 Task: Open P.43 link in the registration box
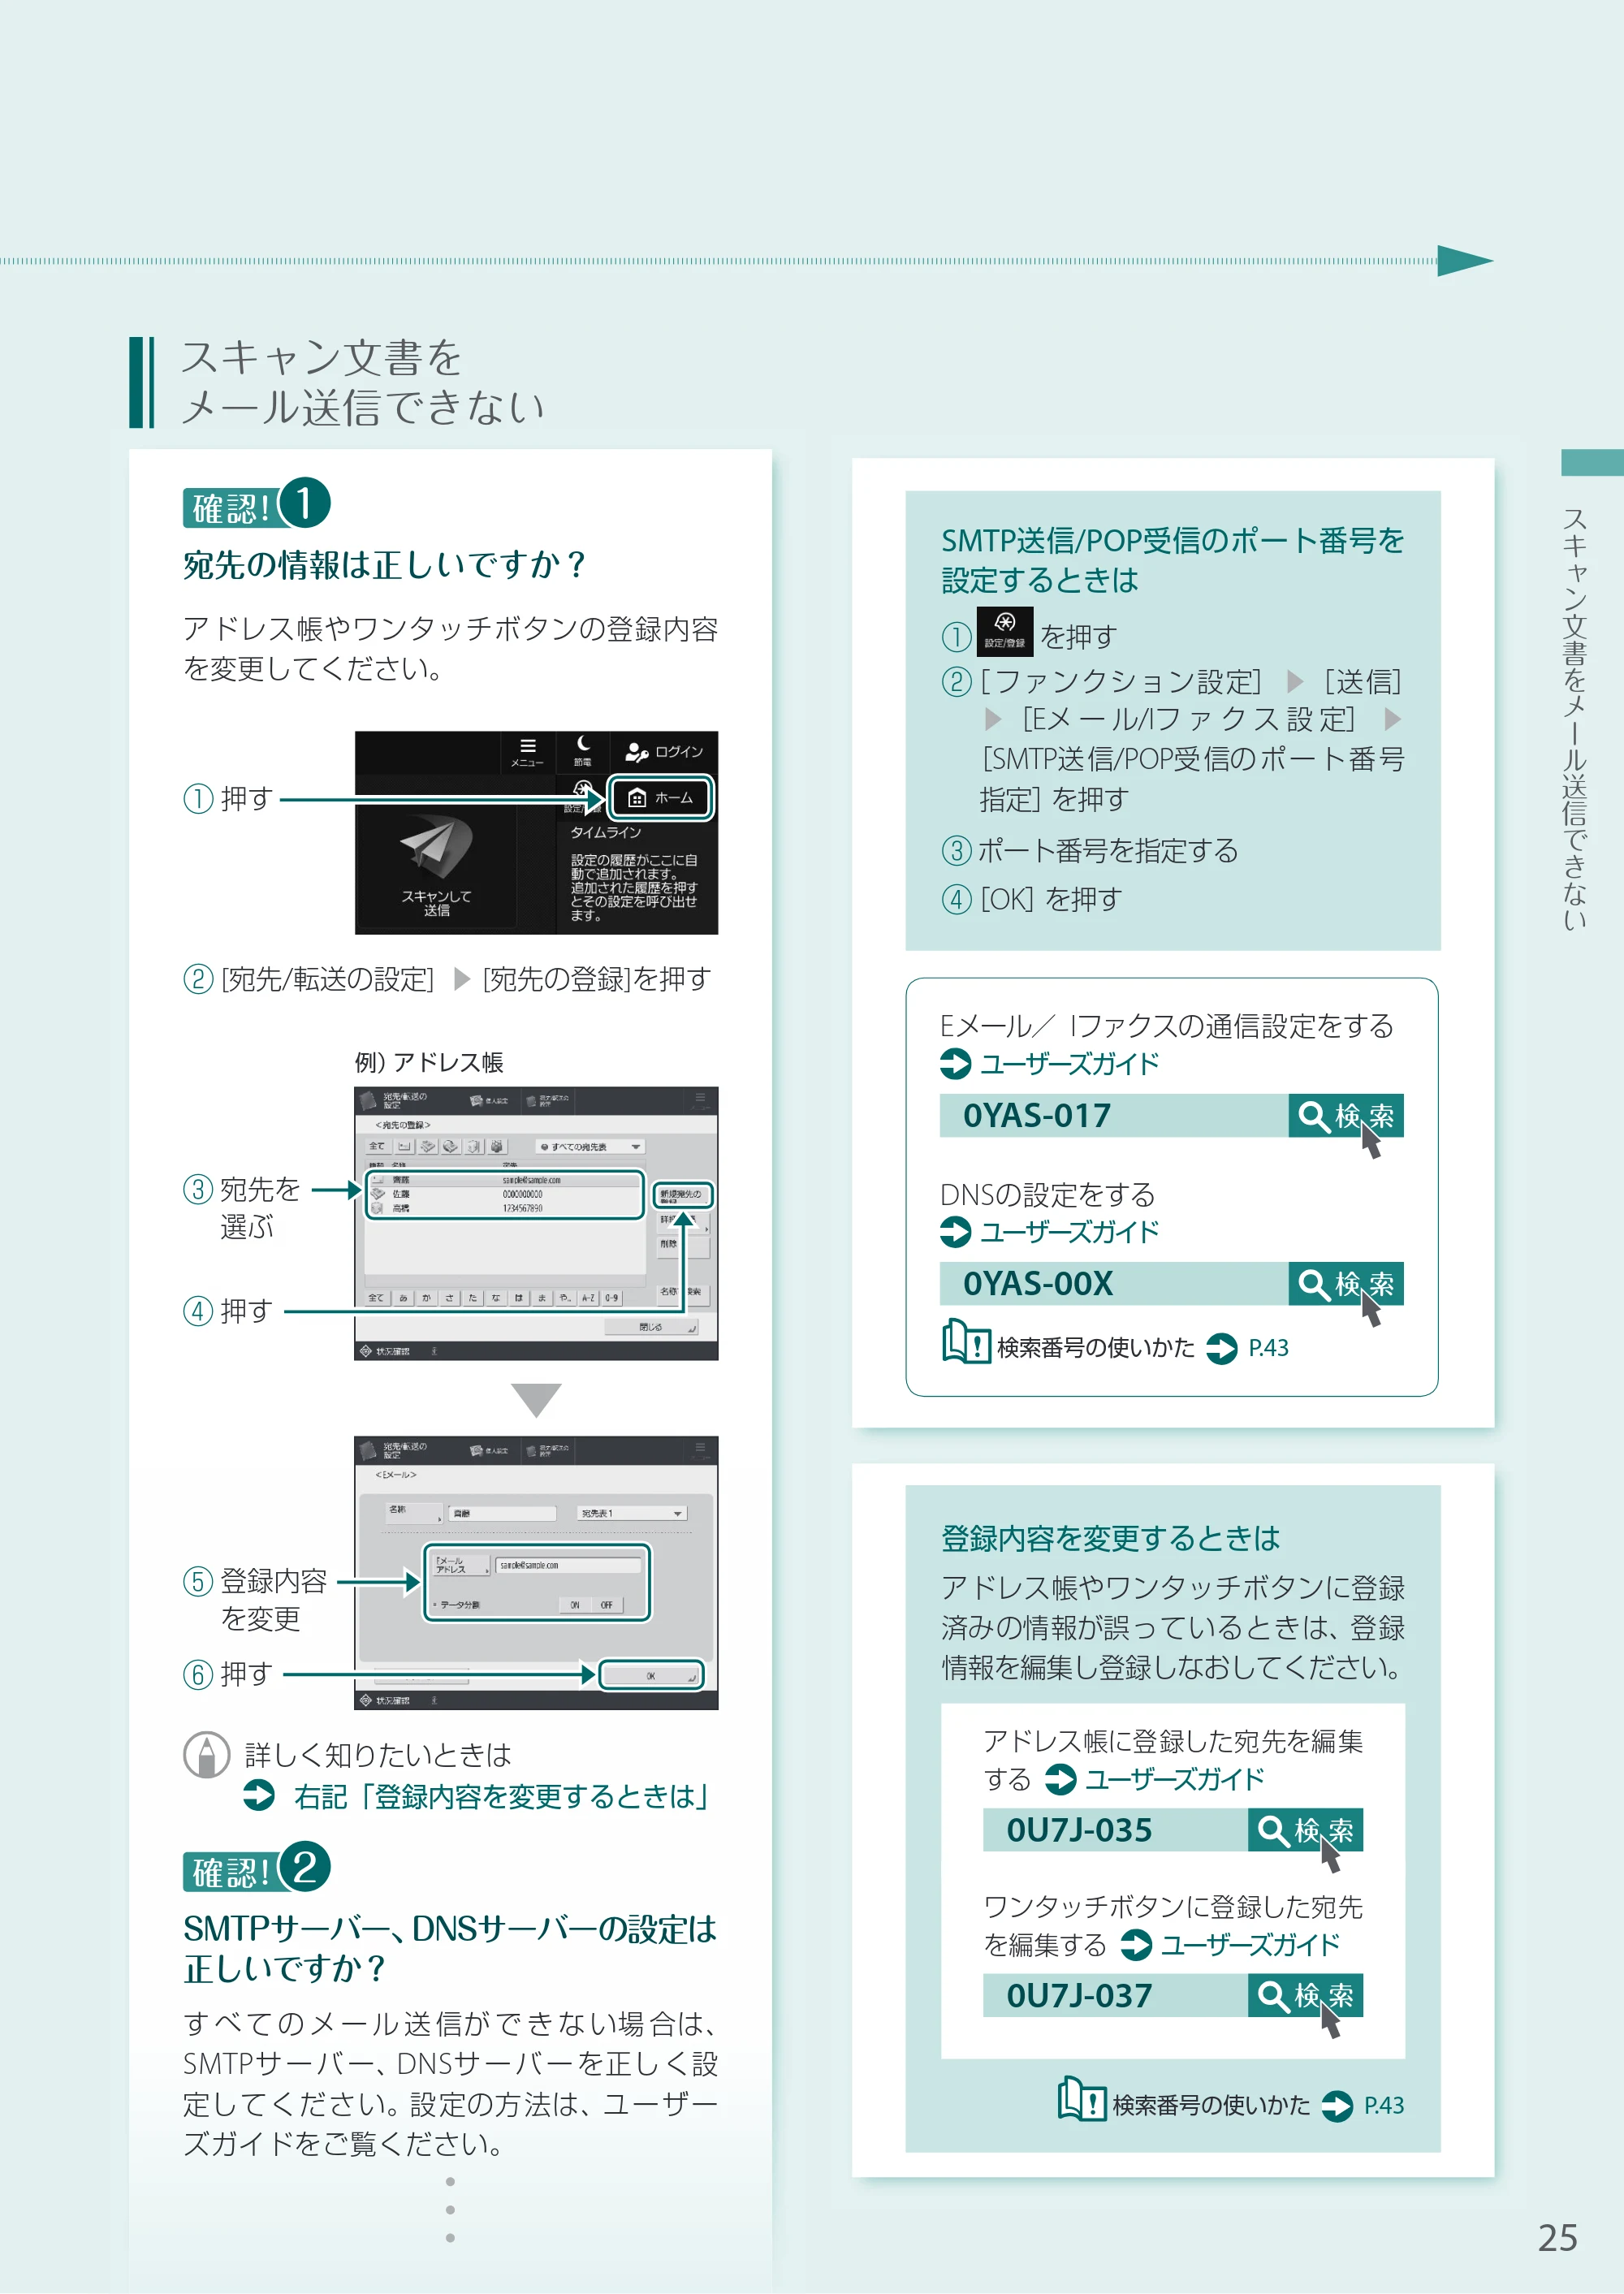[1384, 2105]
